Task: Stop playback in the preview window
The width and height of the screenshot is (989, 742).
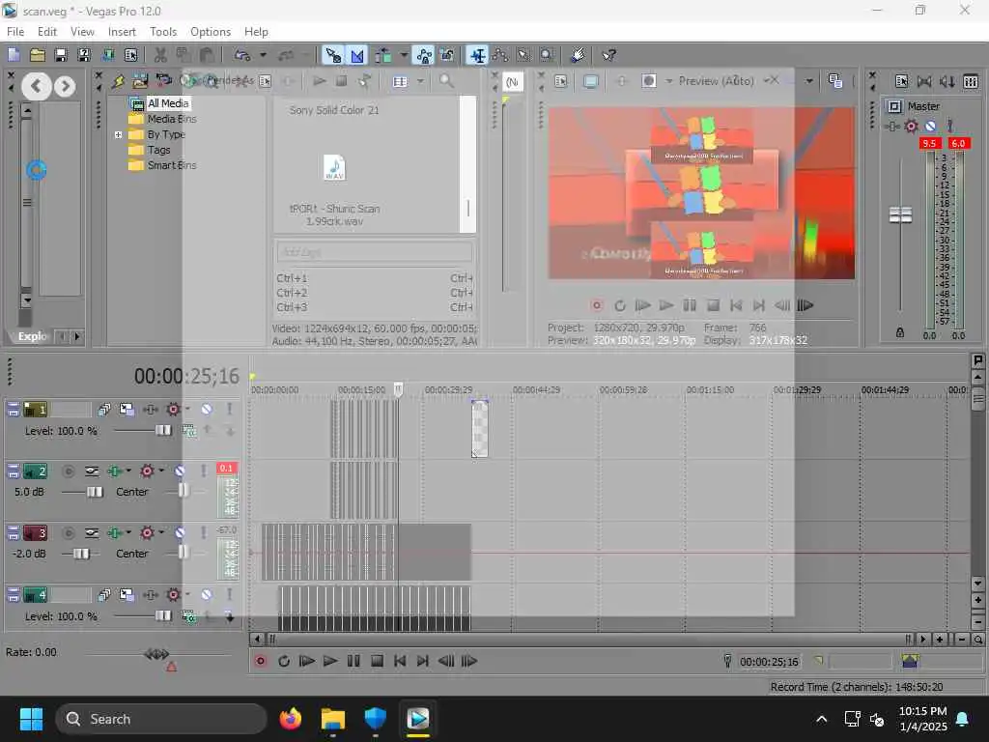Action: [x=713, y=305]
